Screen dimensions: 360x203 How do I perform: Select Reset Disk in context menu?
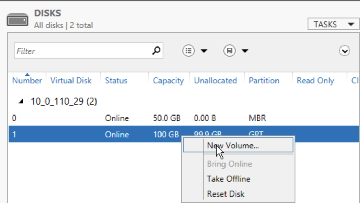226,194
